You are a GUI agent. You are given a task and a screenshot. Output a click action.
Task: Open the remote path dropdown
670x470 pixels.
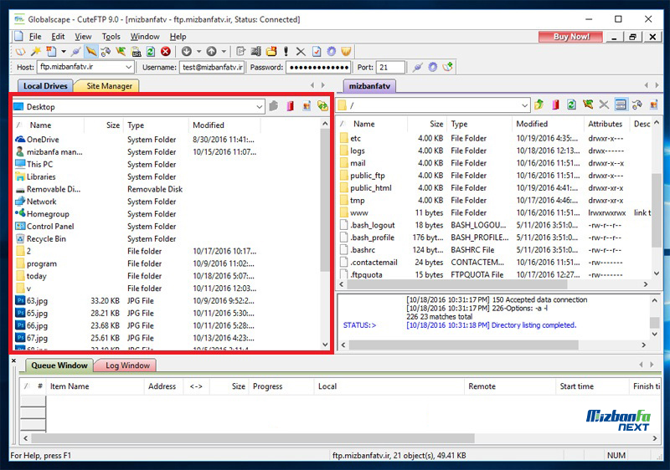tap(524, 105)
